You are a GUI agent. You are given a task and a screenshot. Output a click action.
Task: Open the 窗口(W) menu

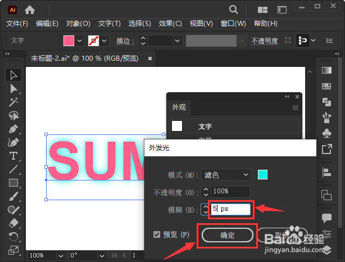point(233,24)
